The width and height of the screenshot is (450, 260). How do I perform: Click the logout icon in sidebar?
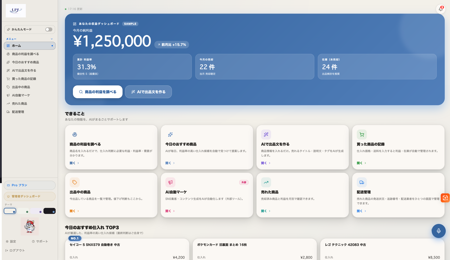point(7,250)
